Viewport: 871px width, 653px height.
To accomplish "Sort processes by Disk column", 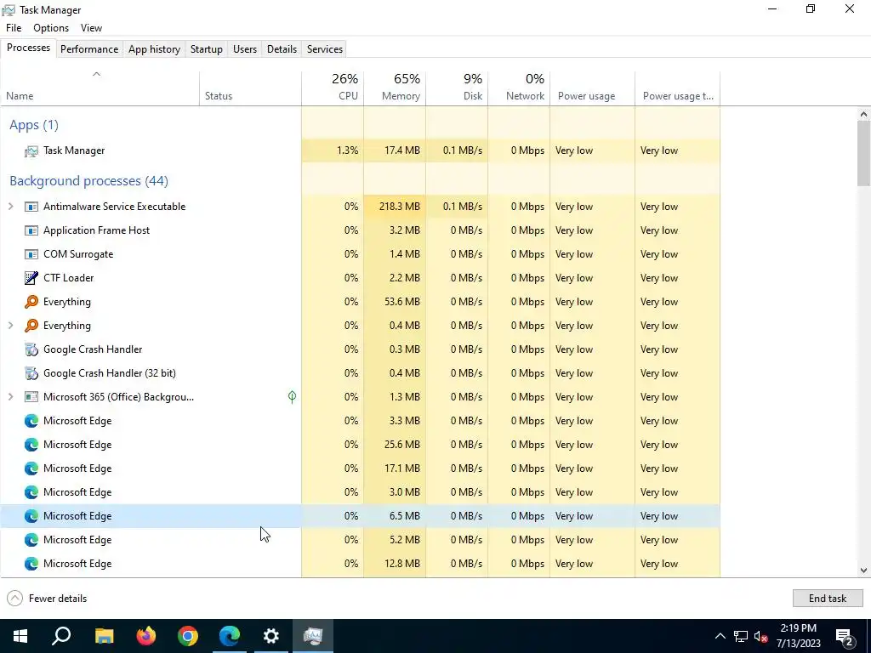I will pos(457,88).
